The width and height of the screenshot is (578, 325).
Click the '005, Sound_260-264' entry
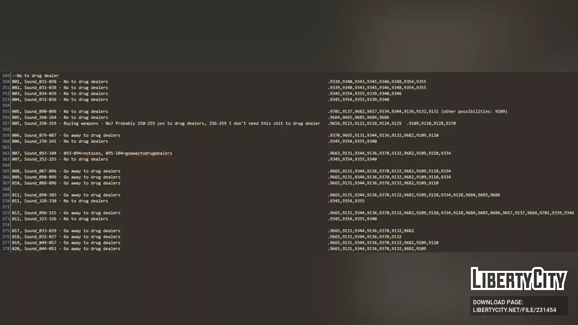[60, 117]
